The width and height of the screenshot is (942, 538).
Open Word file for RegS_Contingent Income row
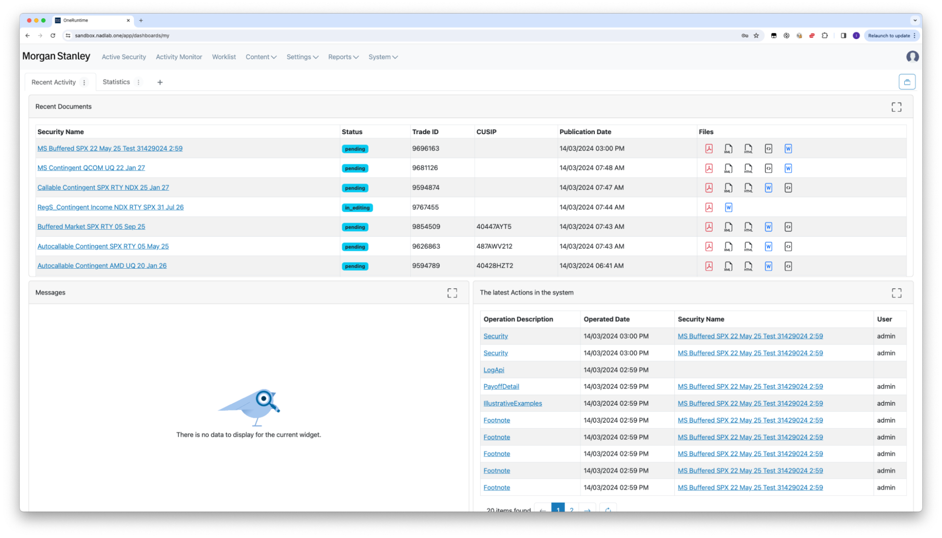point(728,208)
